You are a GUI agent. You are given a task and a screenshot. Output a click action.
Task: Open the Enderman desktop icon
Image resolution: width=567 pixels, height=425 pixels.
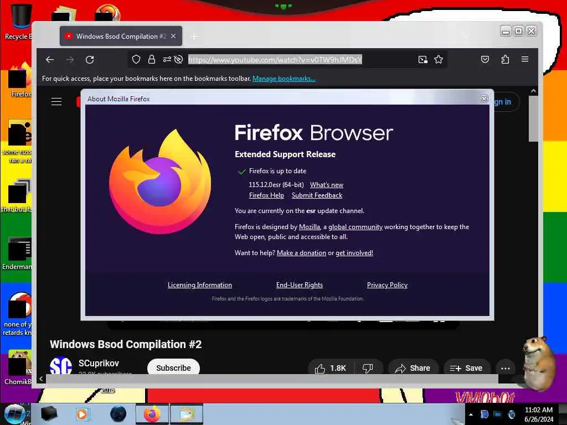17,253
